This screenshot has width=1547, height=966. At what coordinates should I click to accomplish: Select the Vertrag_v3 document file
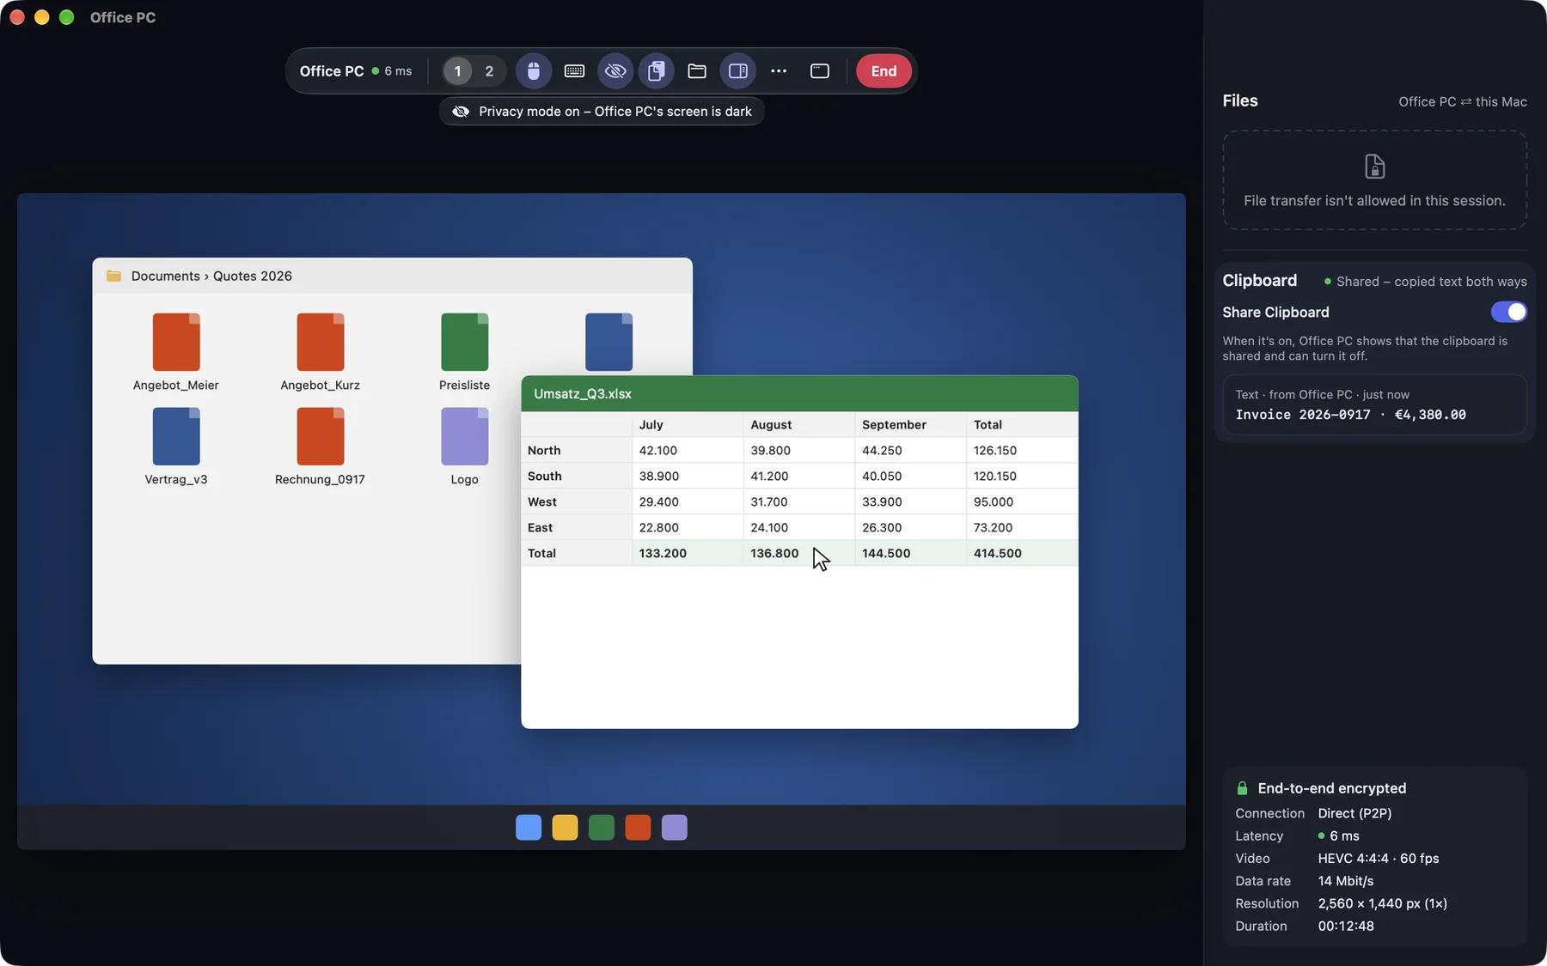click(x=176, y=447)
